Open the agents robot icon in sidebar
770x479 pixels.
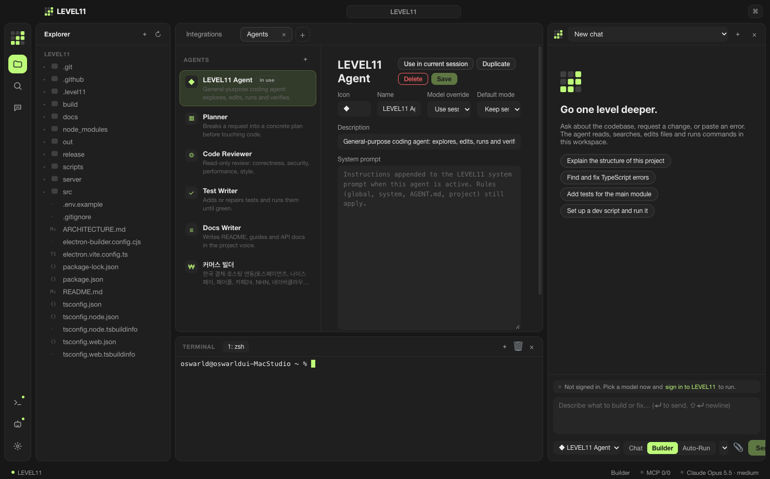(18, 424)
